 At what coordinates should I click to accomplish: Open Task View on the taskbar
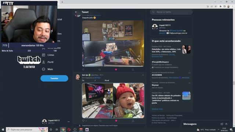point(57,129)
